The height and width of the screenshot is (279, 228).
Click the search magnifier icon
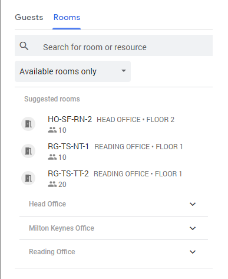[x=24, y=46]
